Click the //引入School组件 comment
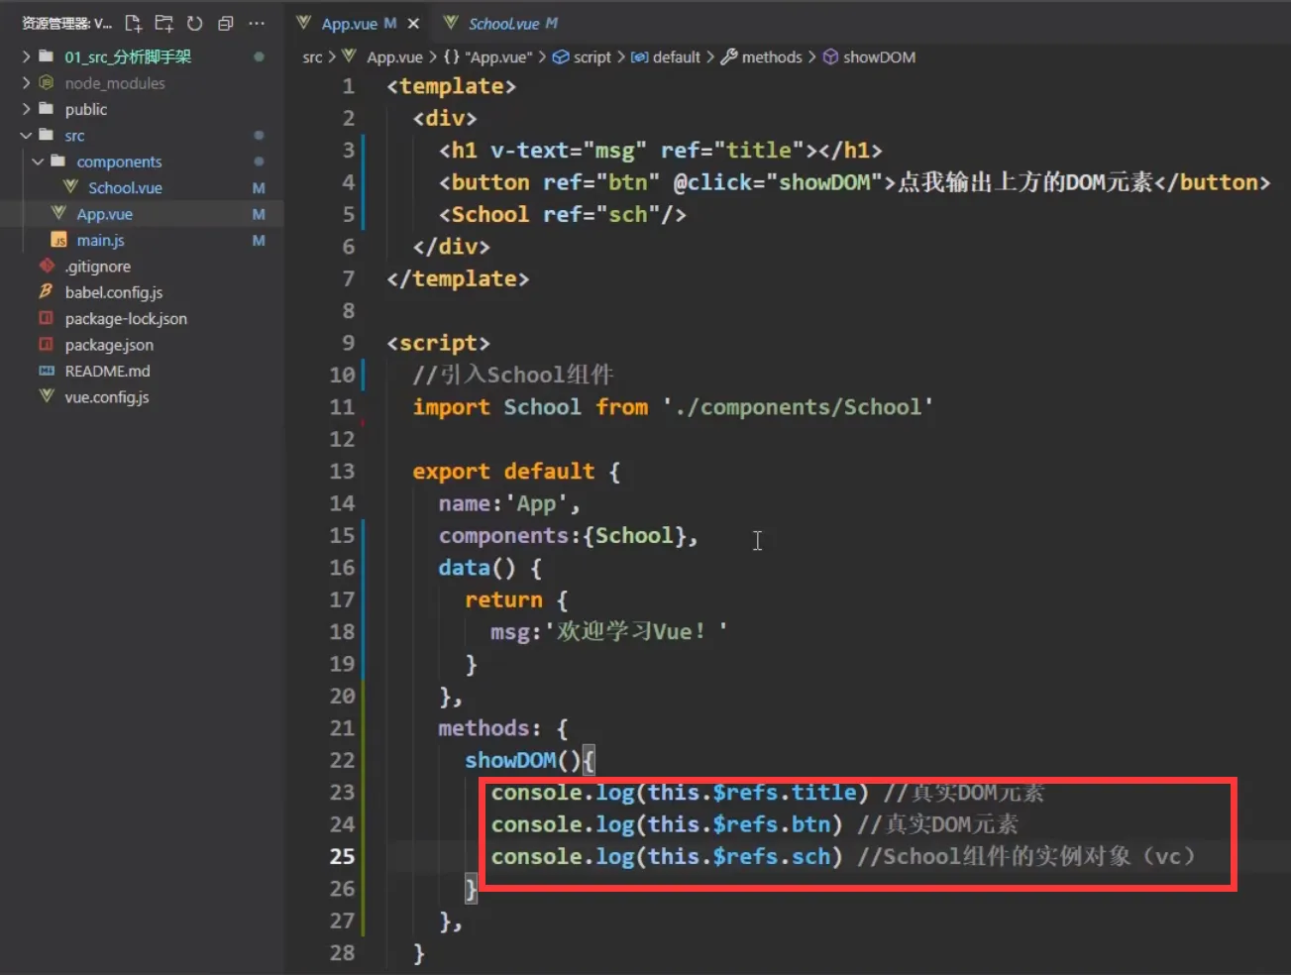Viewport: 1291px width, 975px height. (x=513, y=375)
